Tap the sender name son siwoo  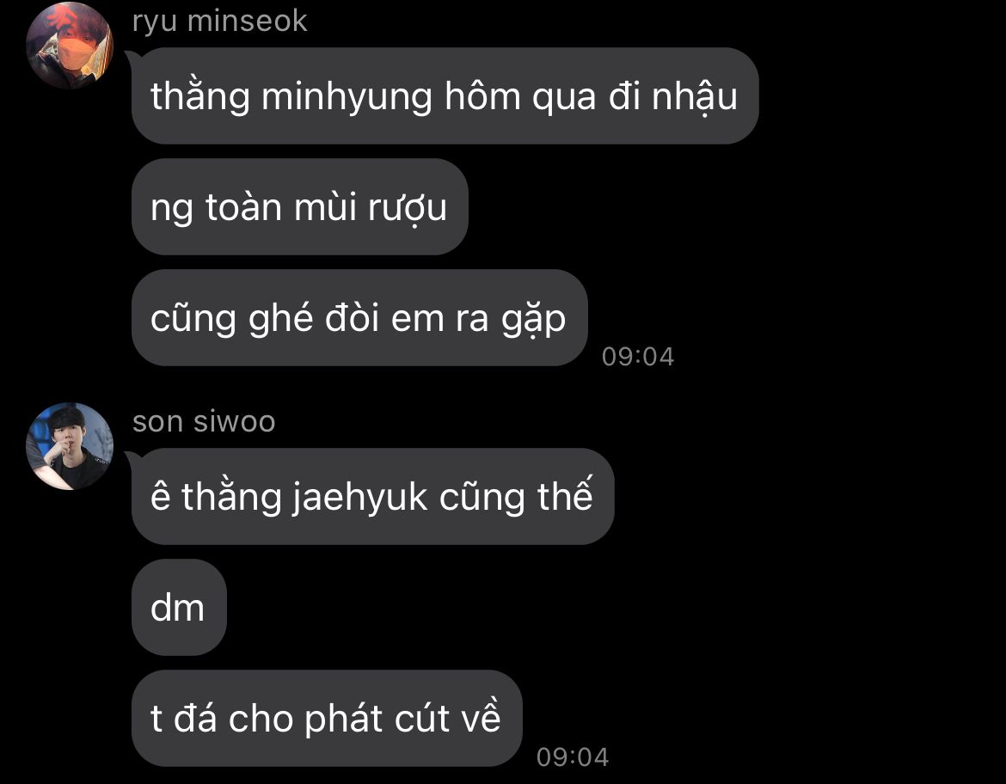204,421
